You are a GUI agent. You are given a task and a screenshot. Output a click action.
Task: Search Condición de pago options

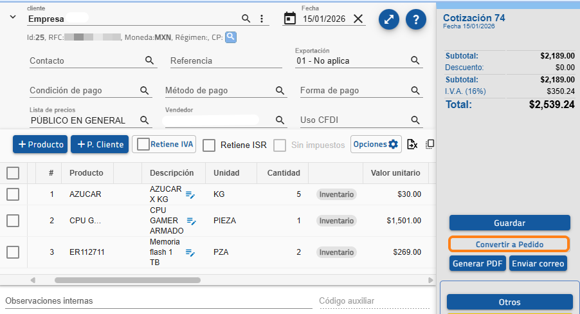[x=144, y=90]
